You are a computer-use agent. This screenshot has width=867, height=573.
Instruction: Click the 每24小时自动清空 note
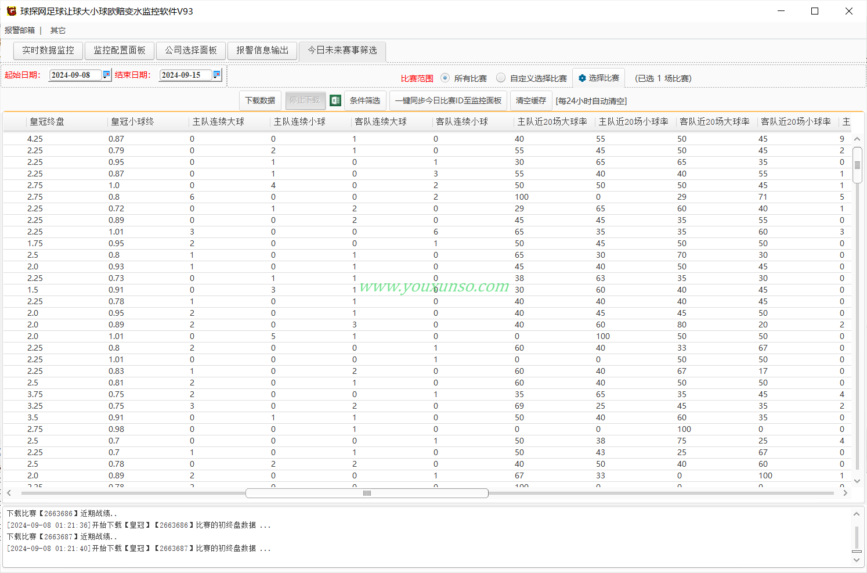click(591, 101)
